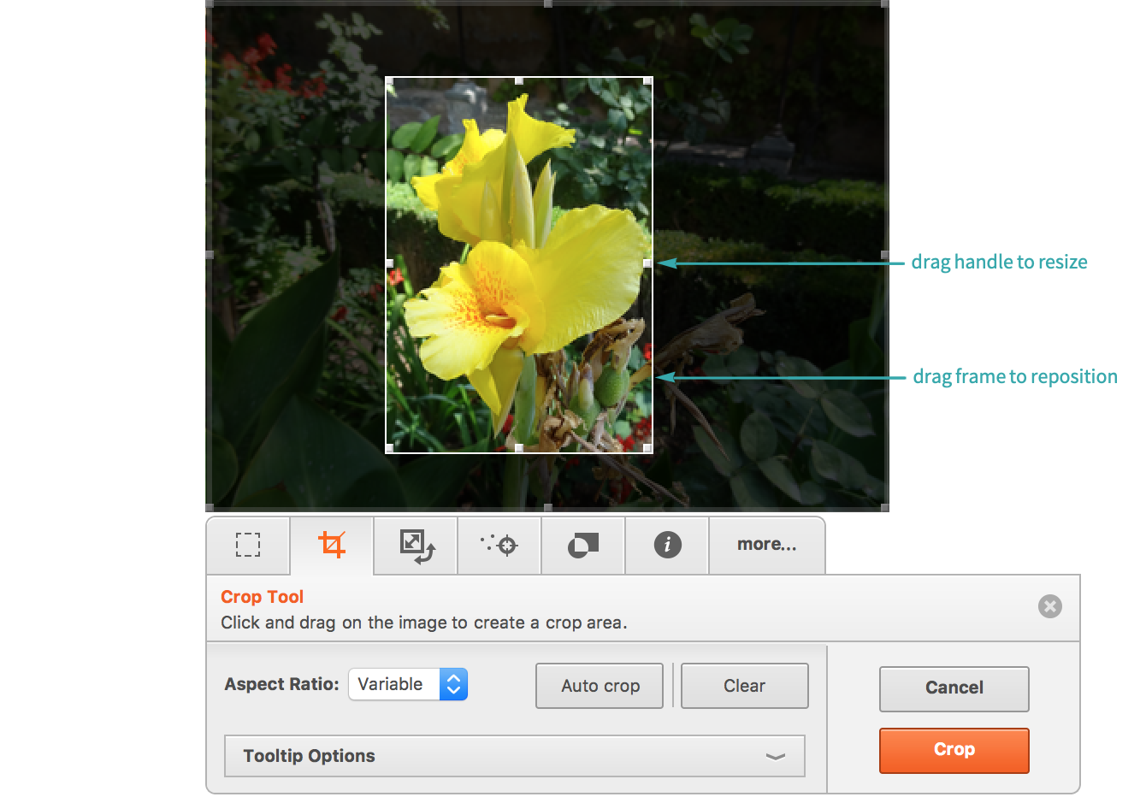Apply the crop with the orange Crop button
1146x797 pixels.
pos(954,750)
